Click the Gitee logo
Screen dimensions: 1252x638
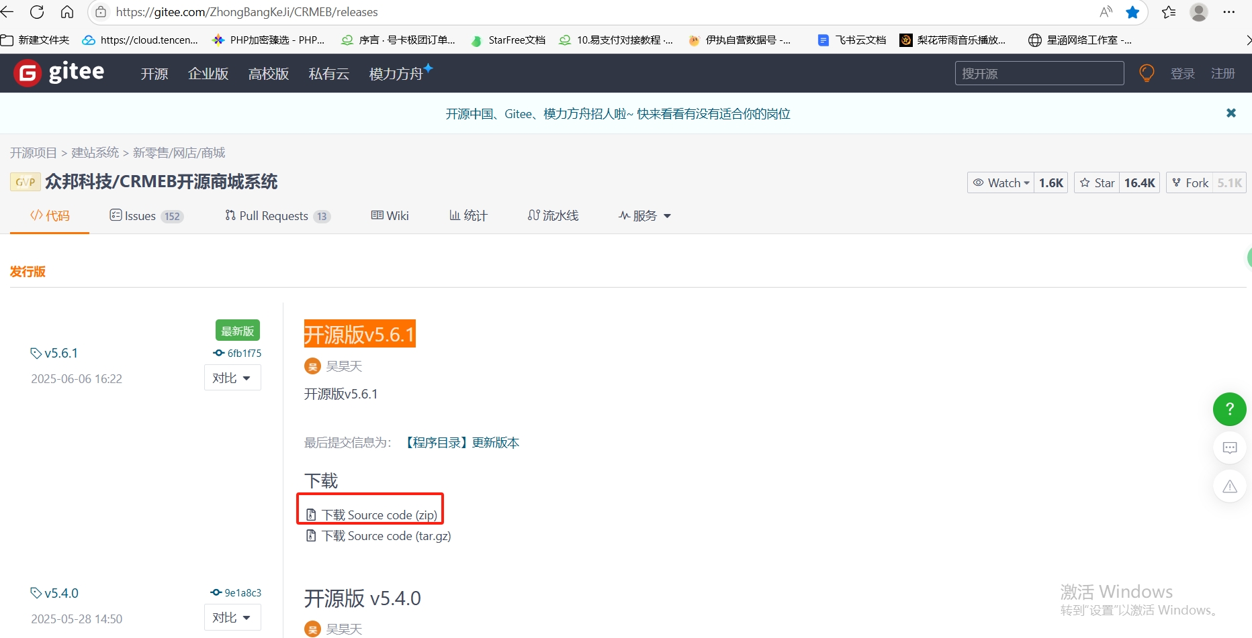coord(59,72)
